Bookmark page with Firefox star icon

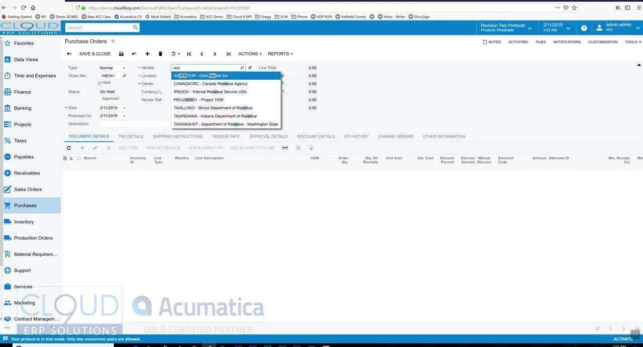(x=574, y=8)
